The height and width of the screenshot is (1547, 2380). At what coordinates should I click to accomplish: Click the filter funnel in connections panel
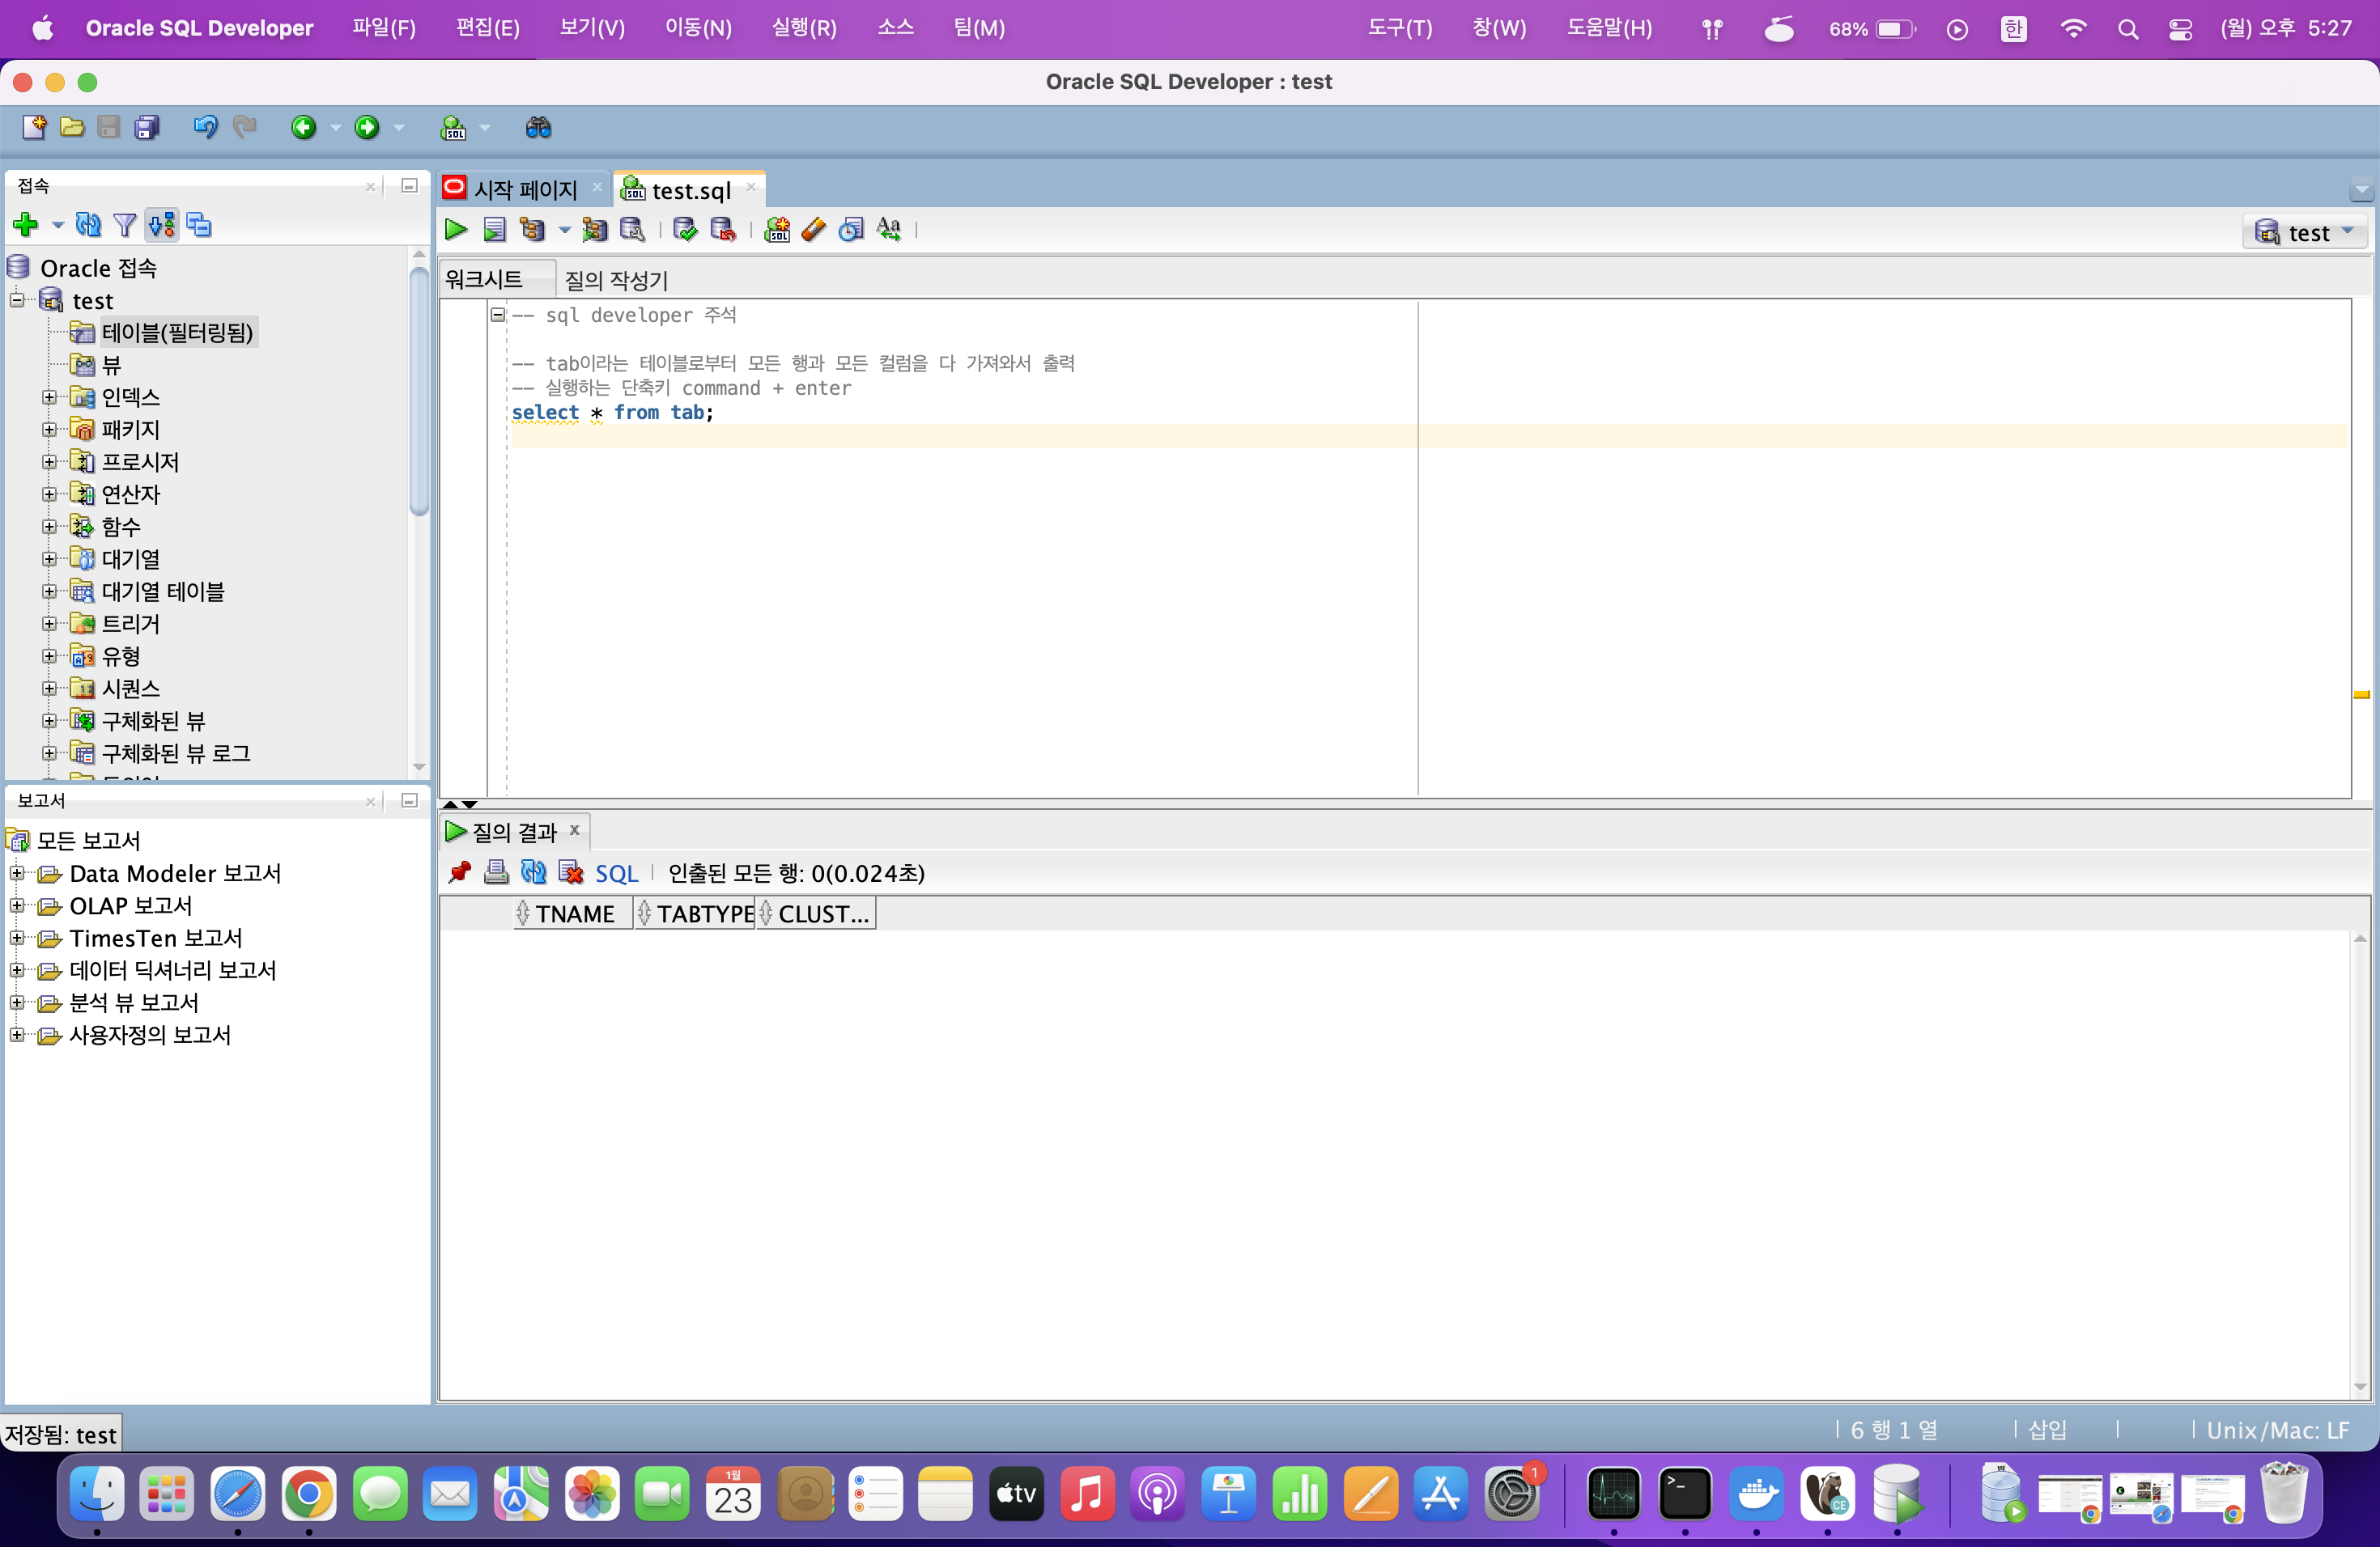[x=125, y=225]
